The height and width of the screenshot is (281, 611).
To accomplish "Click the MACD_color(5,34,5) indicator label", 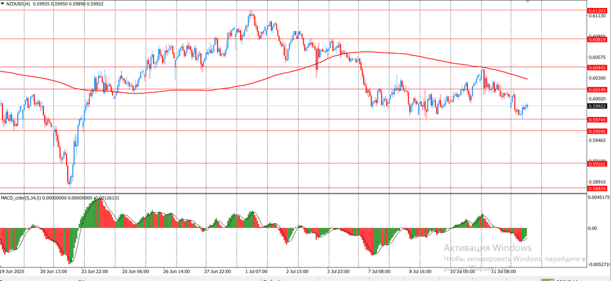I will [24, 198].
